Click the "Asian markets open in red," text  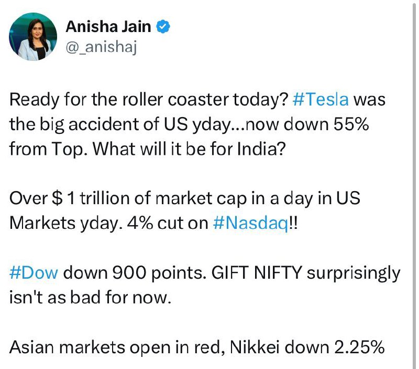tap(117, 347)
